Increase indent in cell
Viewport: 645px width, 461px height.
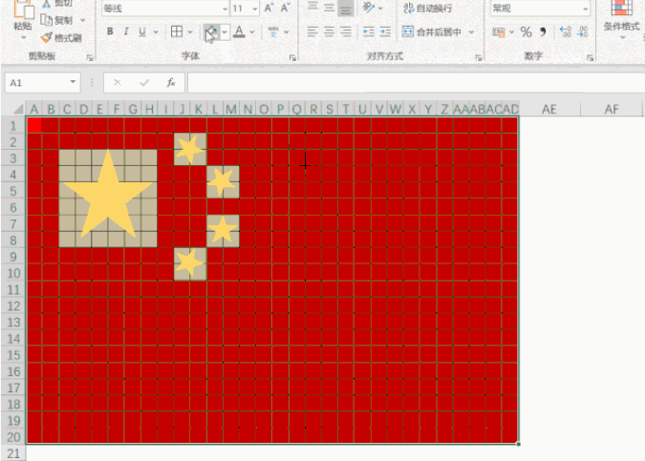(385, 31)
